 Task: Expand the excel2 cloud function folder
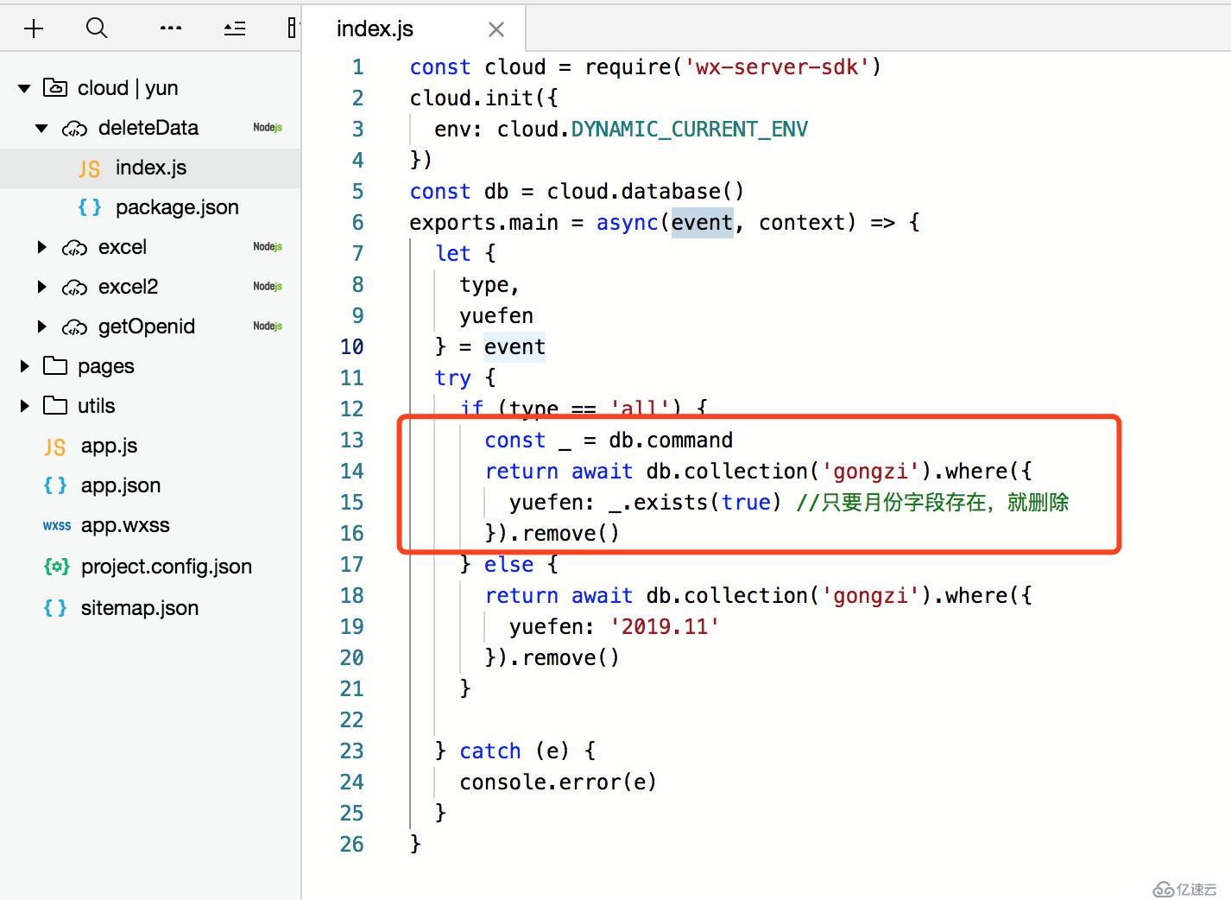(41, 287)
